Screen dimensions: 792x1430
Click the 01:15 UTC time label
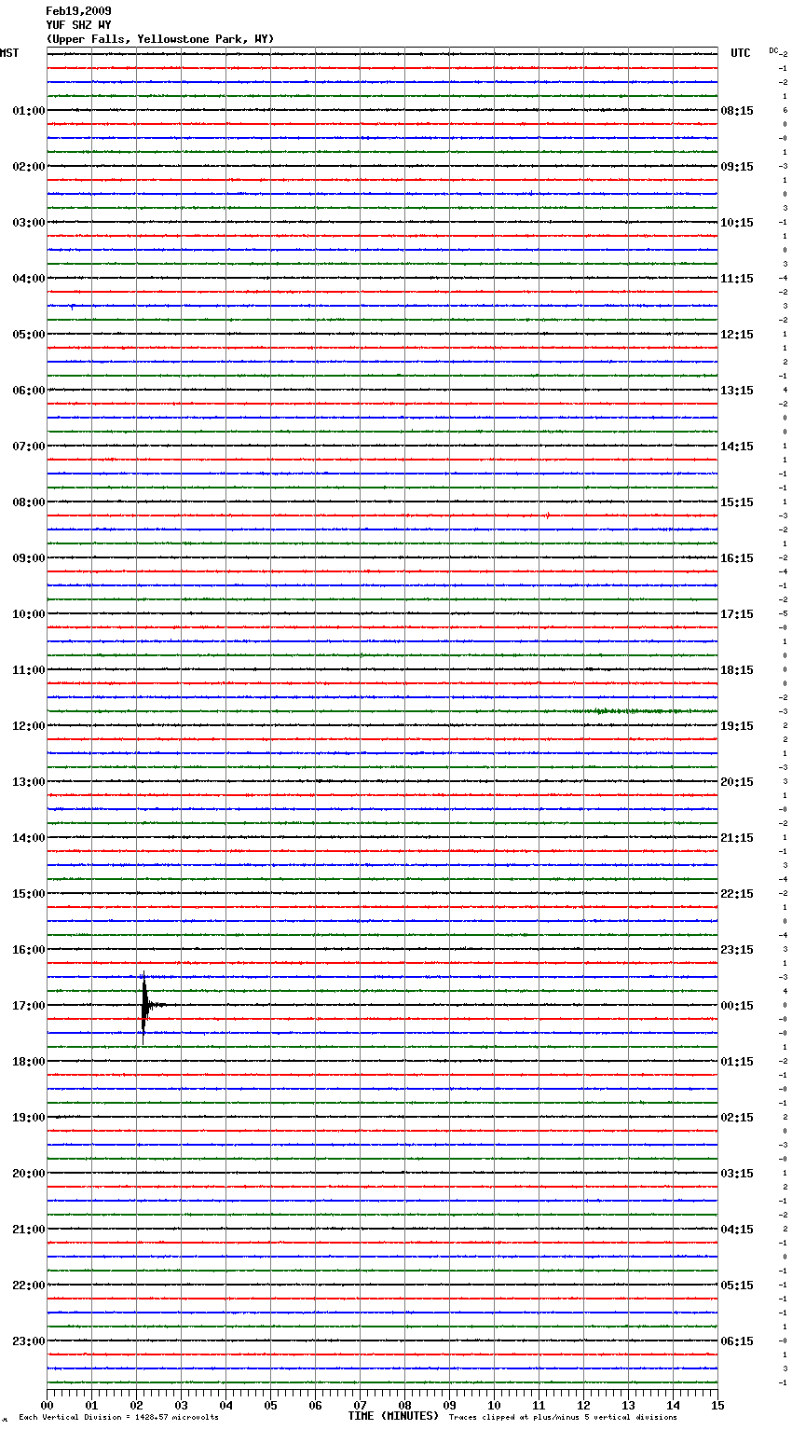point(737,1062)
